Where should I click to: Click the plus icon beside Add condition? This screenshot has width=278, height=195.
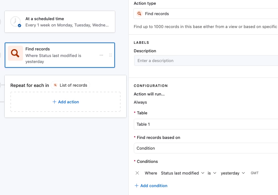137,186
